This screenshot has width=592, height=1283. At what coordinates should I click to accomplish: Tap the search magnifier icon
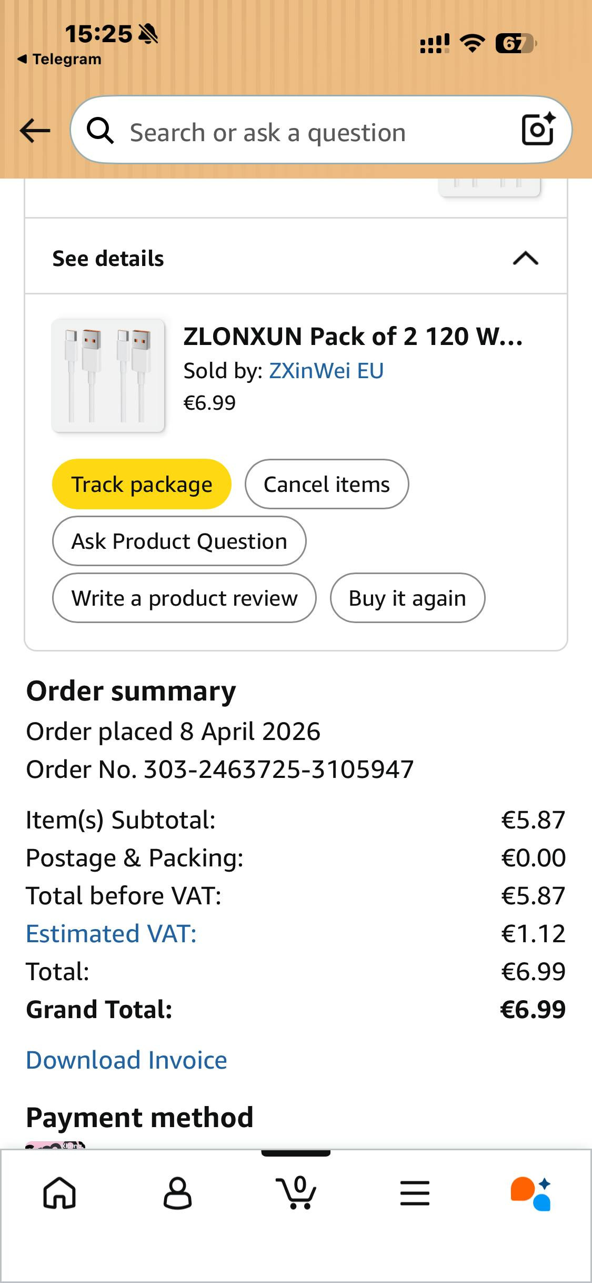pos(100,131)
